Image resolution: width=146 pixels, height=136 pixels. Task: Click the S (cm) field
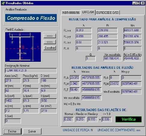13,121
